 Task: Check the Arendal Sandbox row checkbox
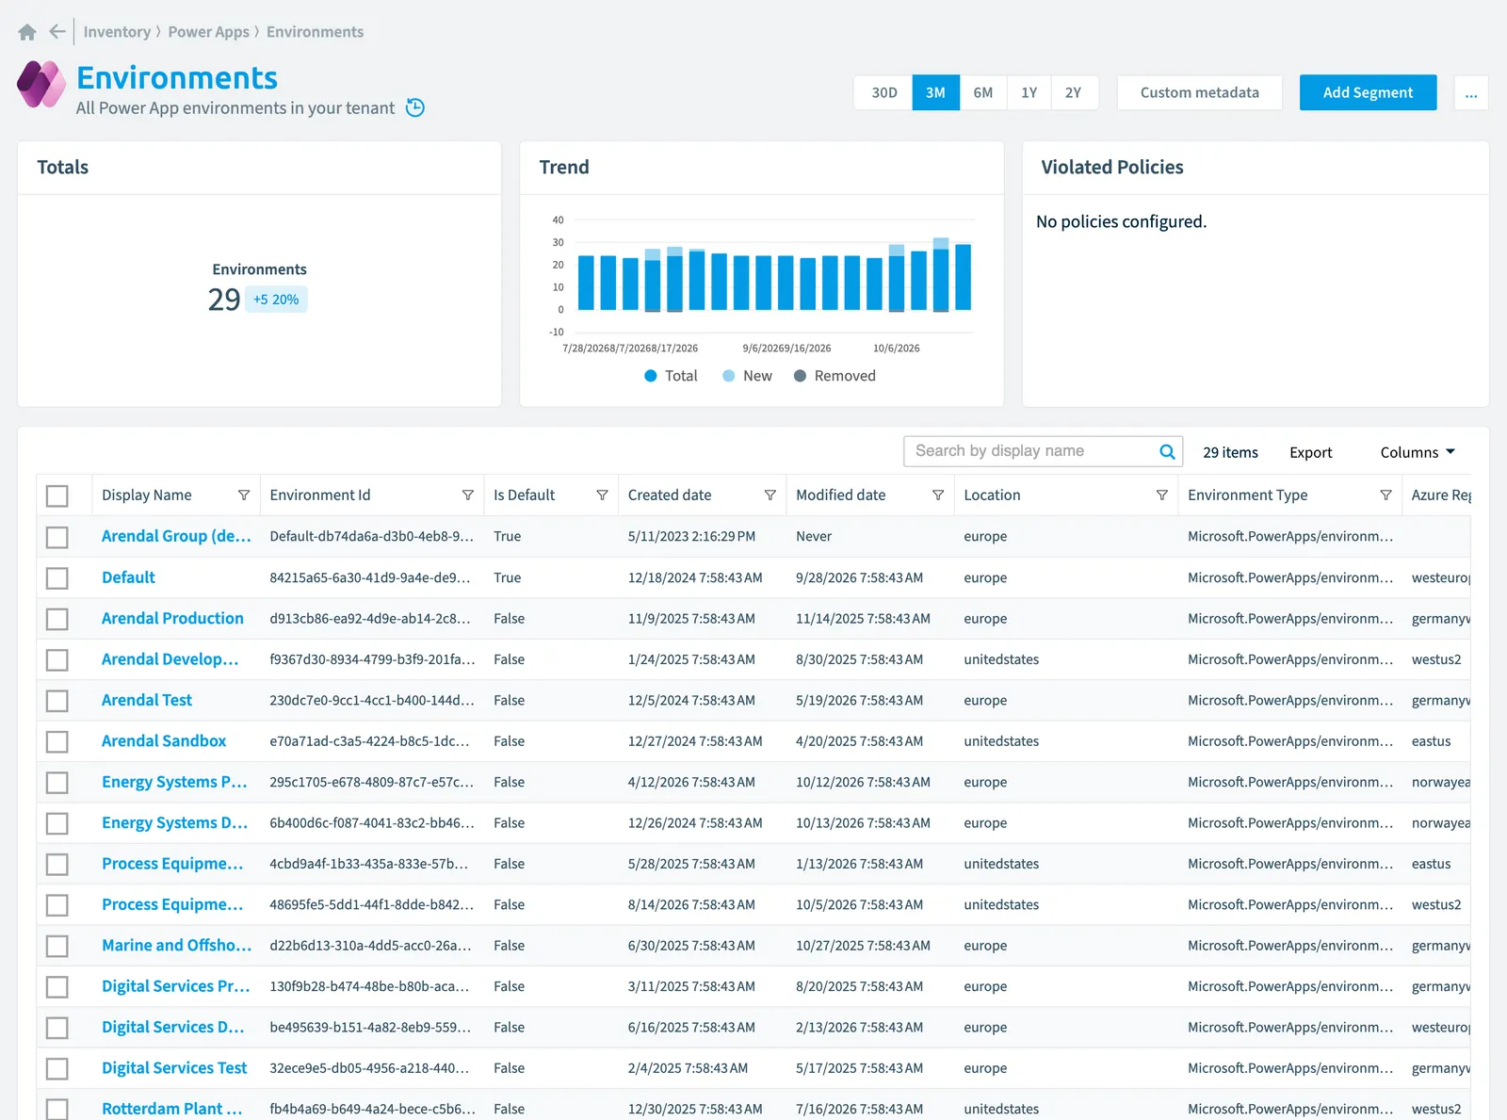point(57,741)
